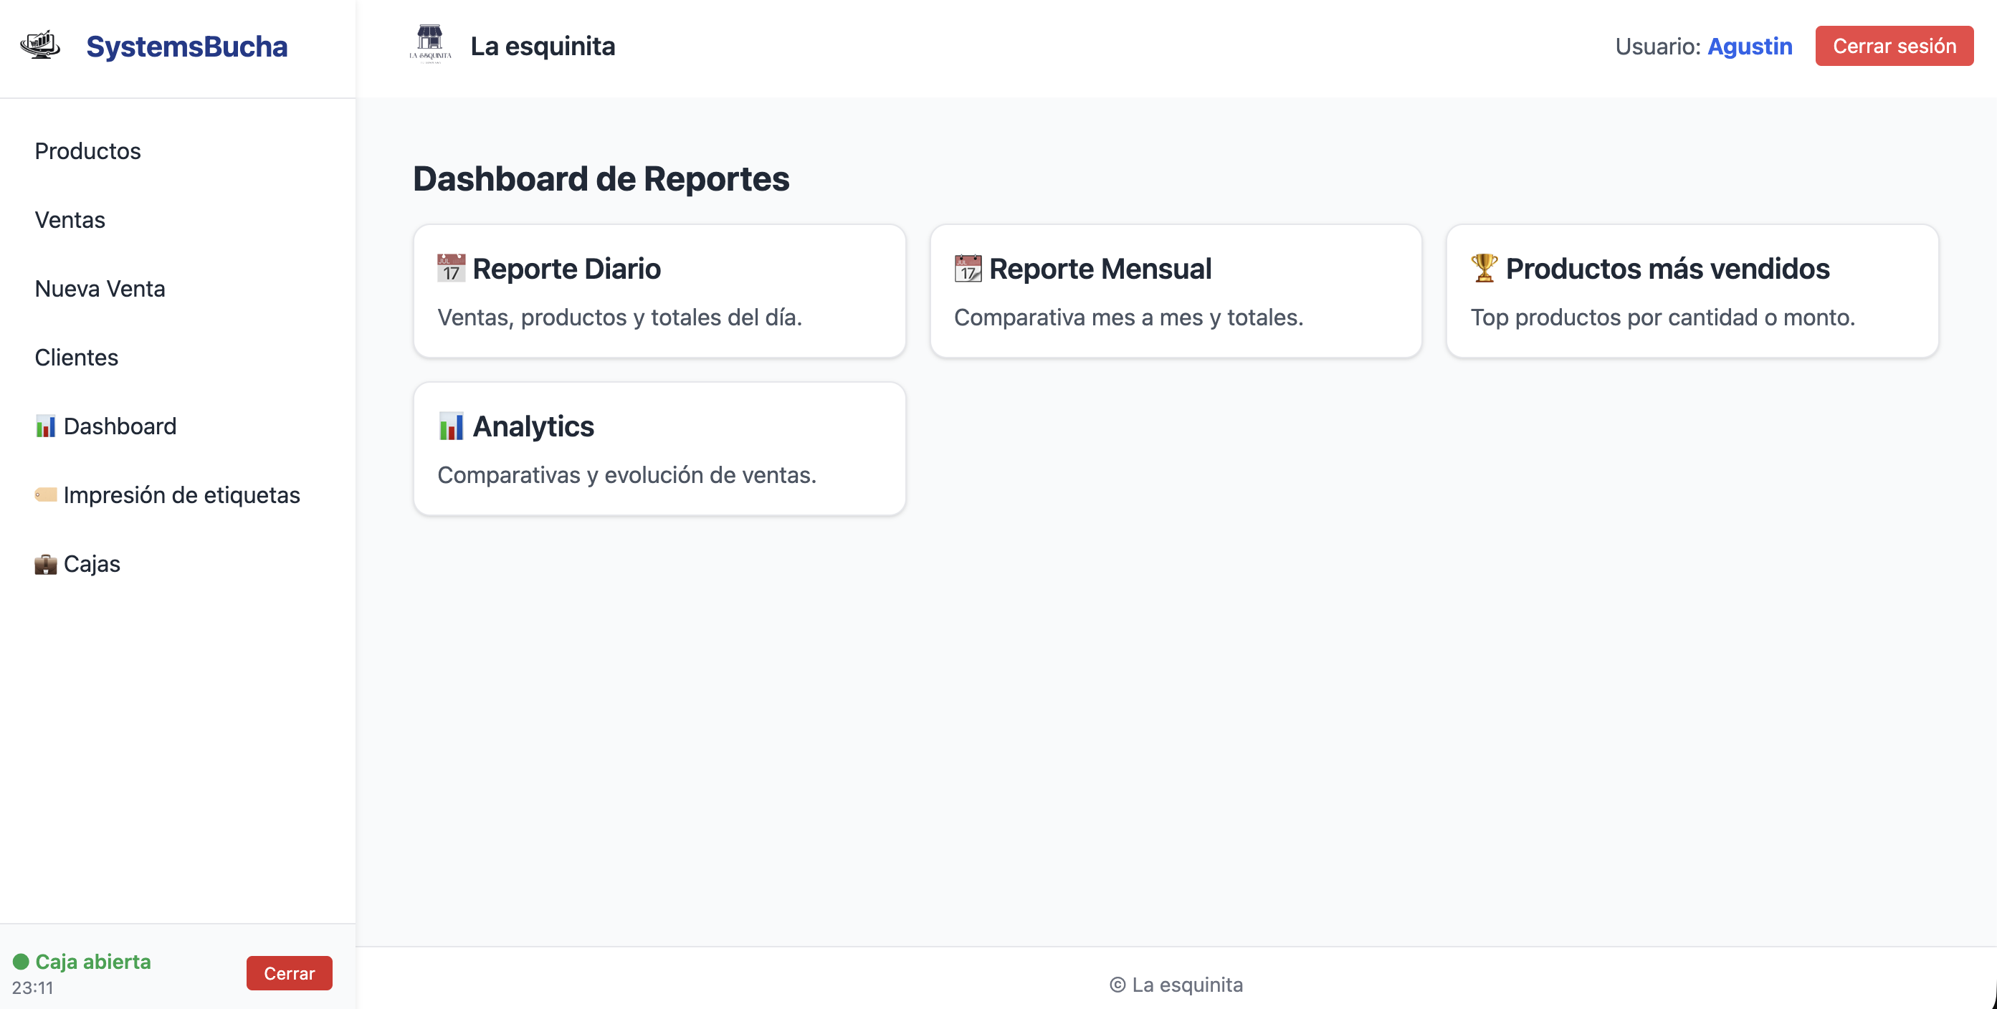The image size is (1997, 1009).
Task: Click the SystemsBucha logo icon
Action: (x=40, y=46)
